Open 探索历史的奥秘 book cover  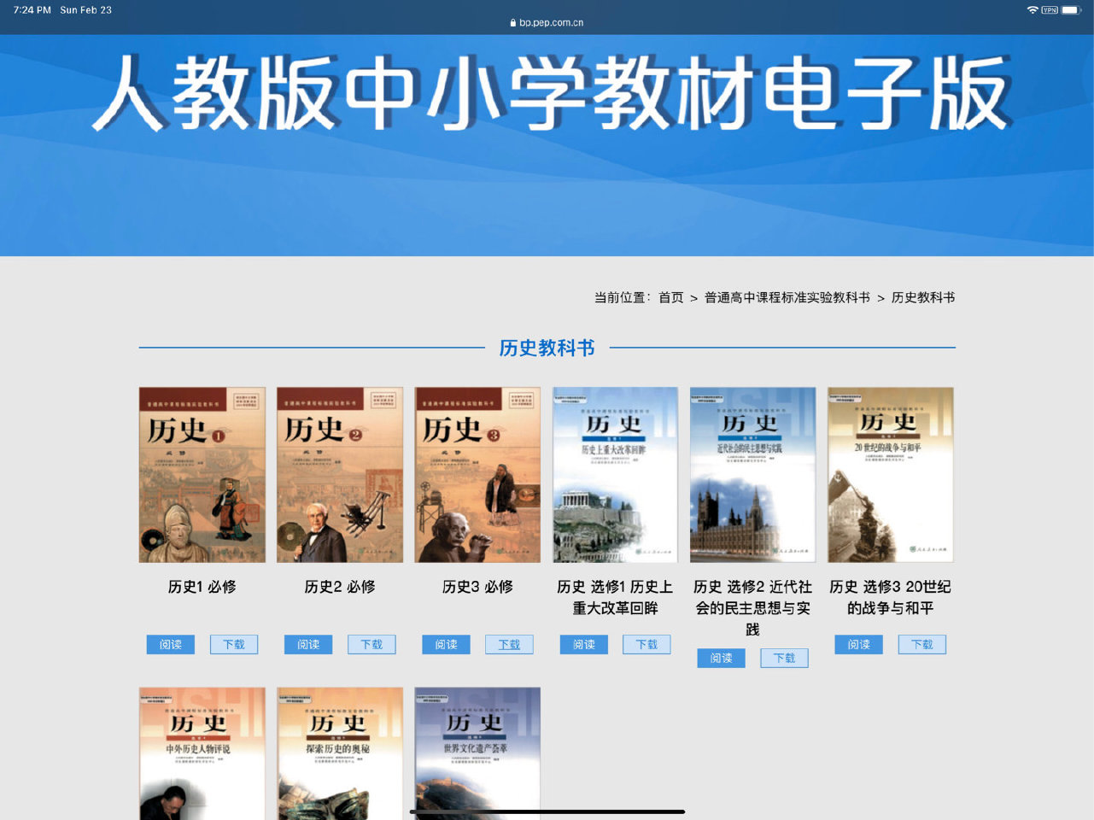(x=340, y=753)
